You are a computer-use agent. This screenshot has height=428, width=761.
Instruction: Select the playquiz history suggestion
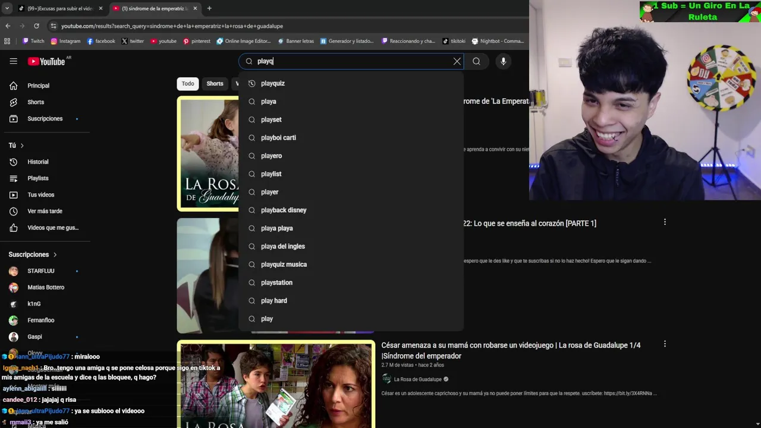[x=351, y=83]
